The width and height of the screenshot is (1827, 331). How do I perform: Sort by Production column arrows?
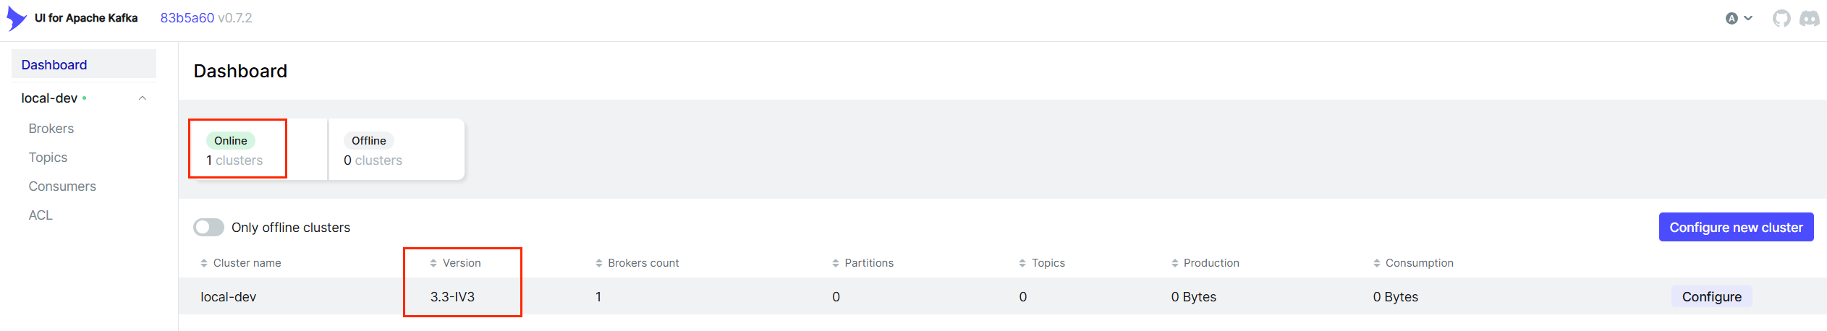(x=1175, y=263)
